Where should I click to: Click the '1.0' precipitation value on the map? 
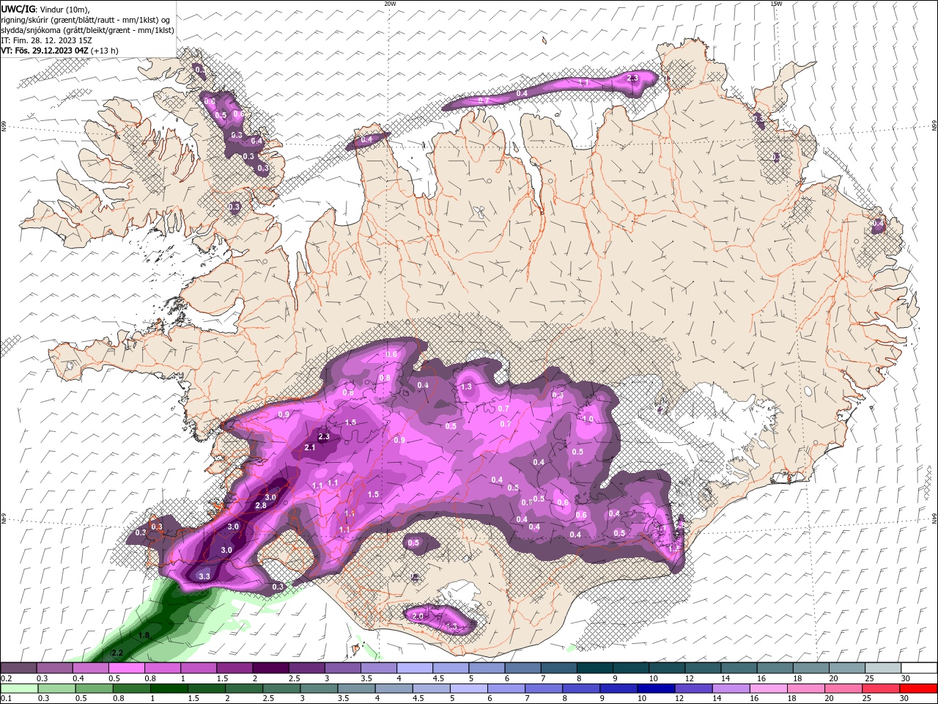click(588, 419)
